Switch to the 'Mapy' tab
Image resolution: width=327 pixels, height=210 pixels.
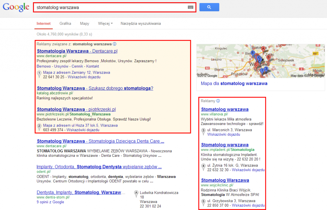coord(84,24)
